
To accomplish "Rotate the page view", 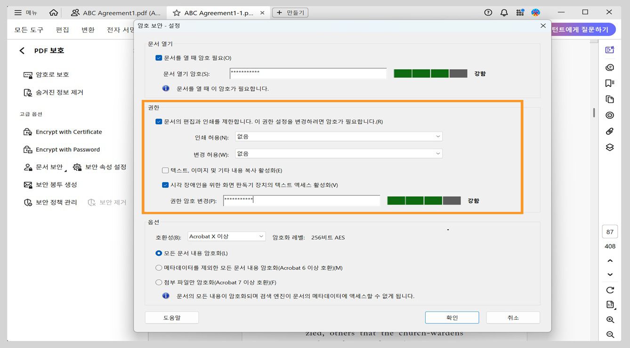I will click(610, 290).
